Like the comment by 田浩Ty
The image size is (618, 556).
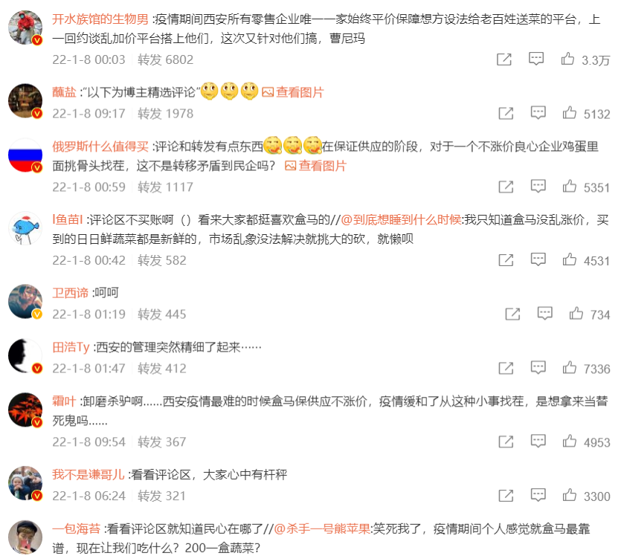coord(570,368)
